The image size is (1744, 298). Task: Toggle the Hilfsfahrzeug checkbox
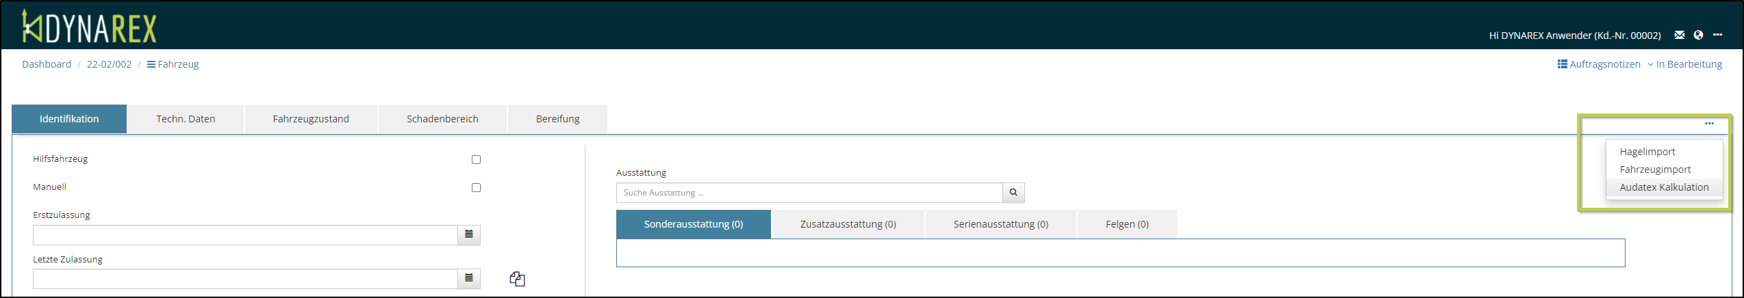pos(476,159)
